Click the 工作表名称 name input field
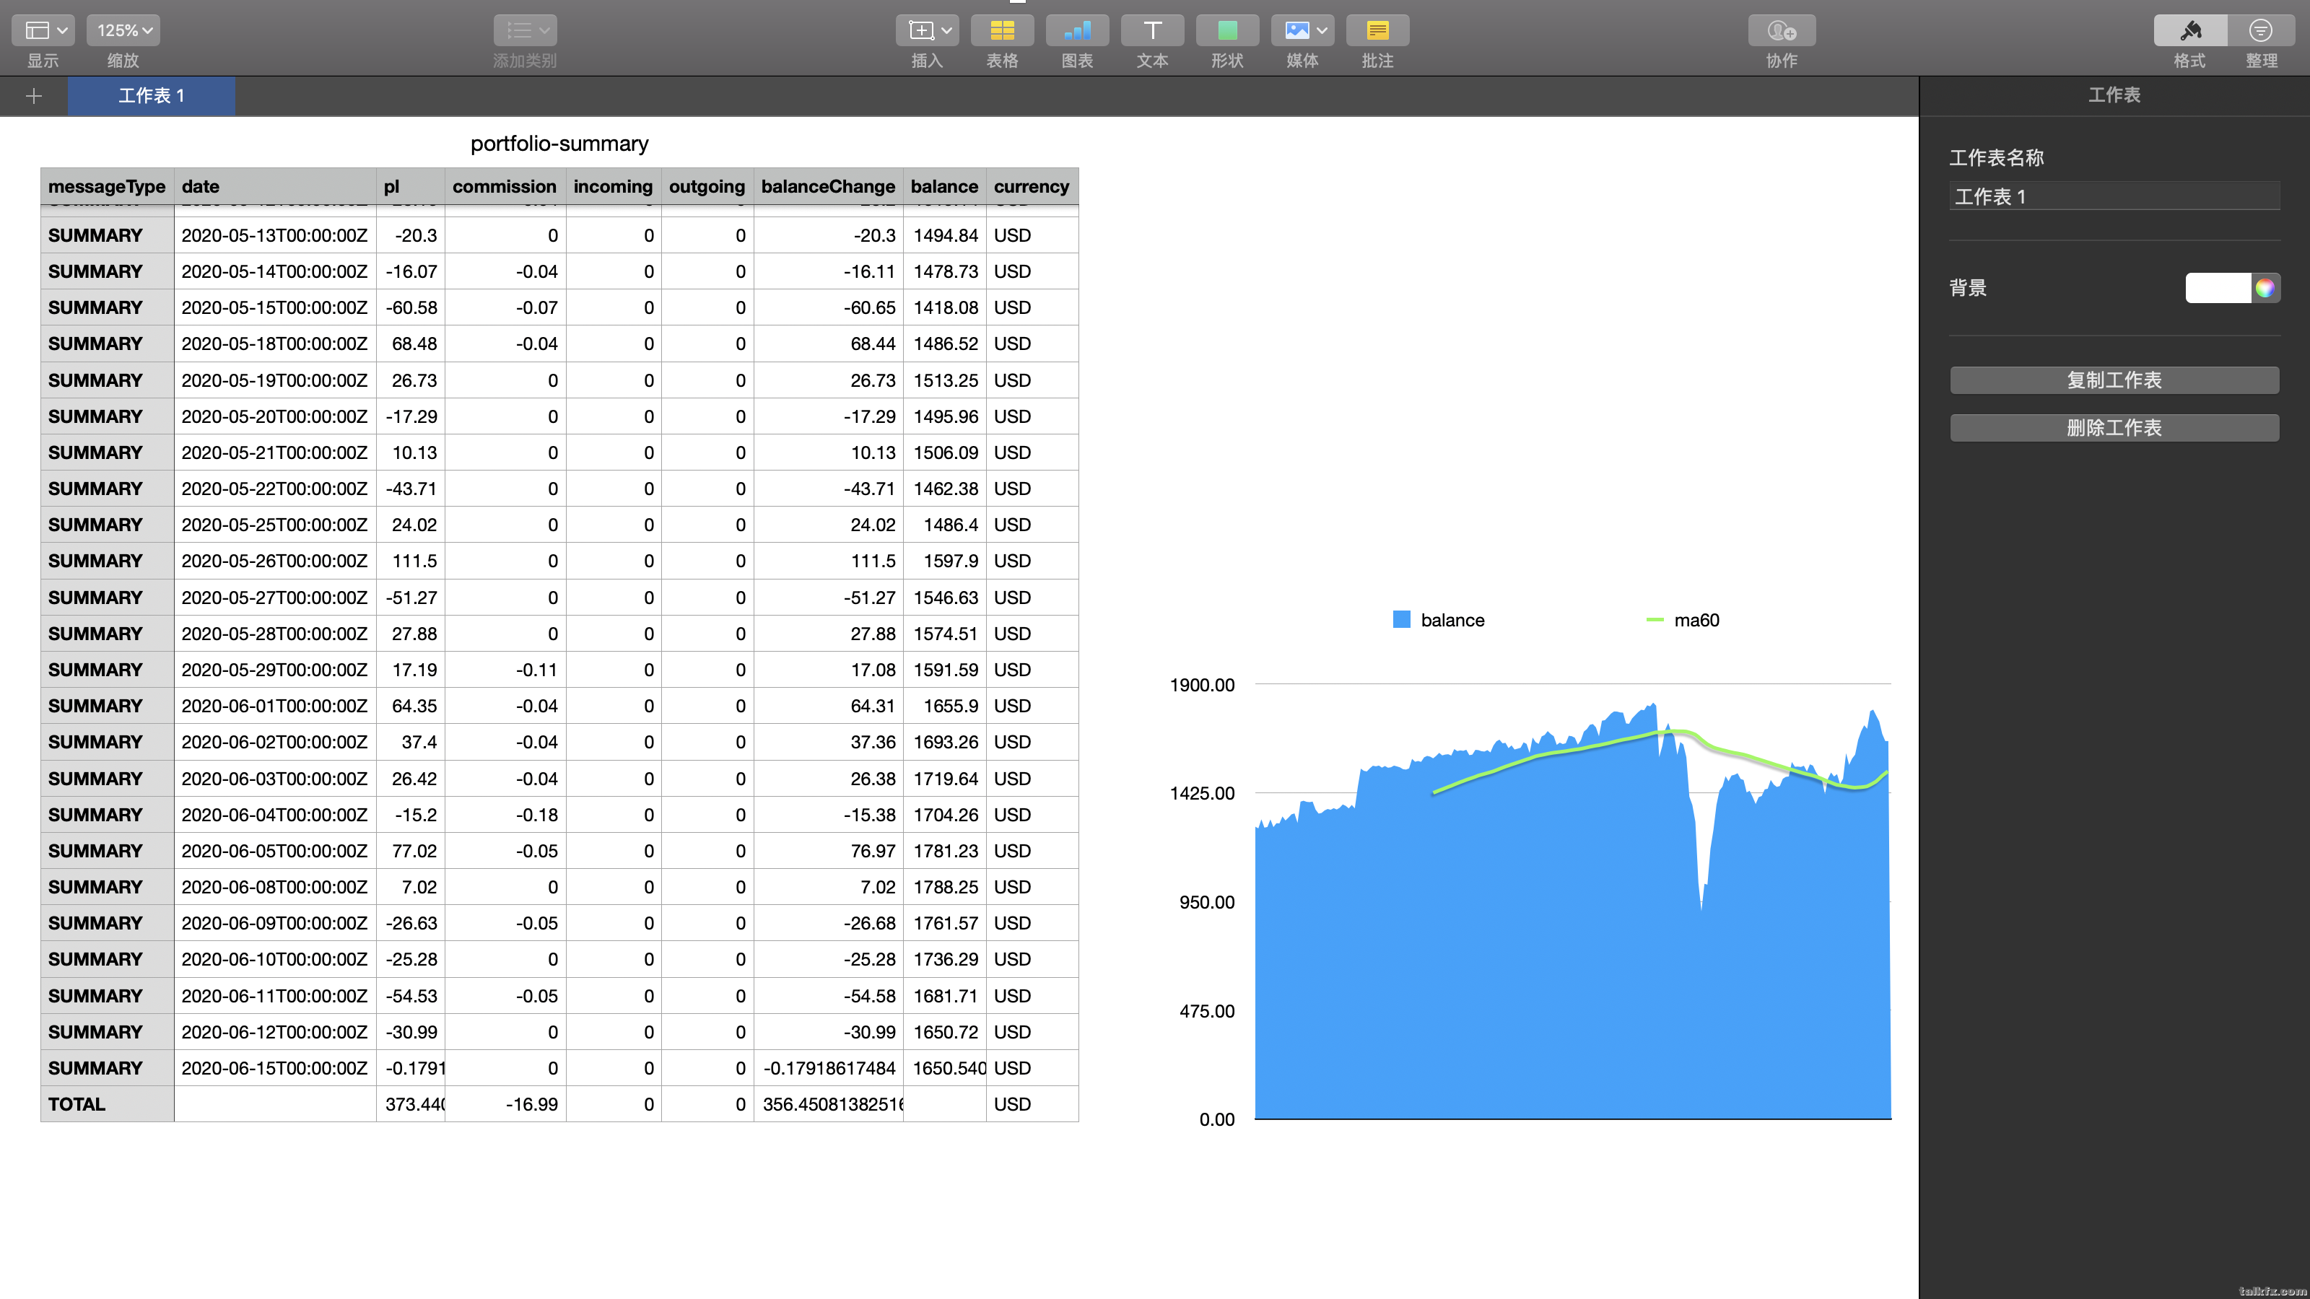2310x1299 pixels. (2114, 196)
